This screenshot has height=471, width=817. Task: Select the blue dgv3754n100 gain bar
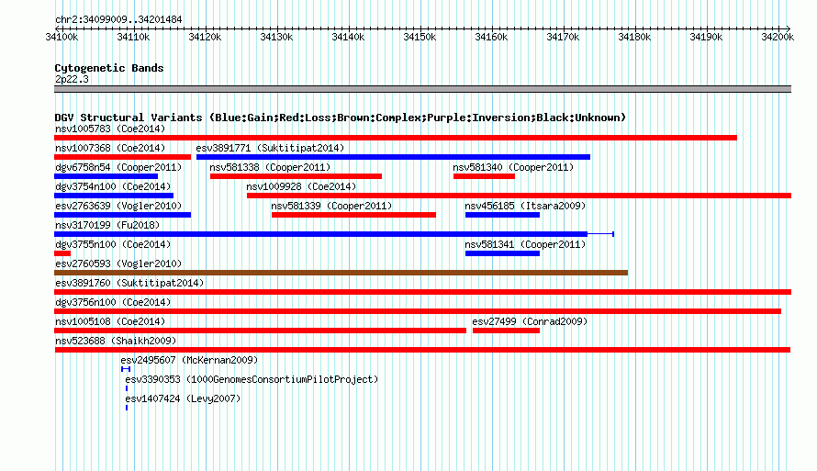(114, 196)
